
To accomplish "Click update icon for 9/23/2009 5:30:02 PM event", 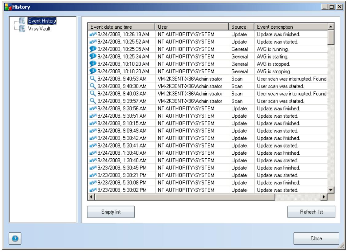I will point(93,190).
